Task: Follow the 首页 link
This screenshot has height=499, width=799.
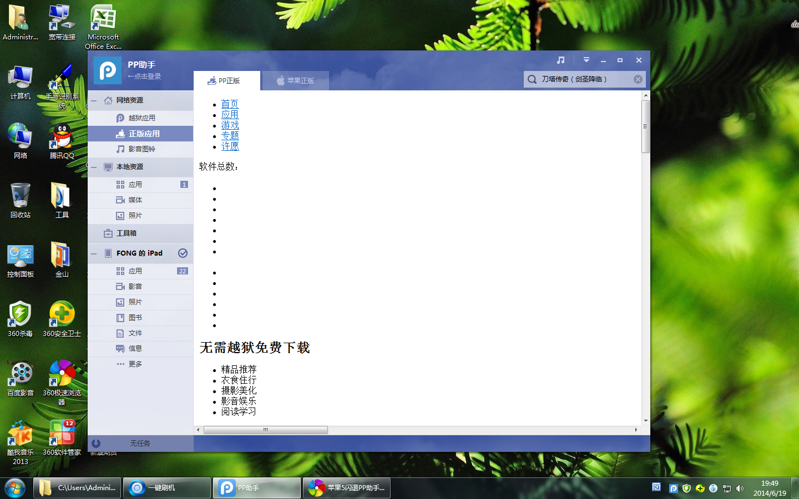Action: tap(230, 104)
